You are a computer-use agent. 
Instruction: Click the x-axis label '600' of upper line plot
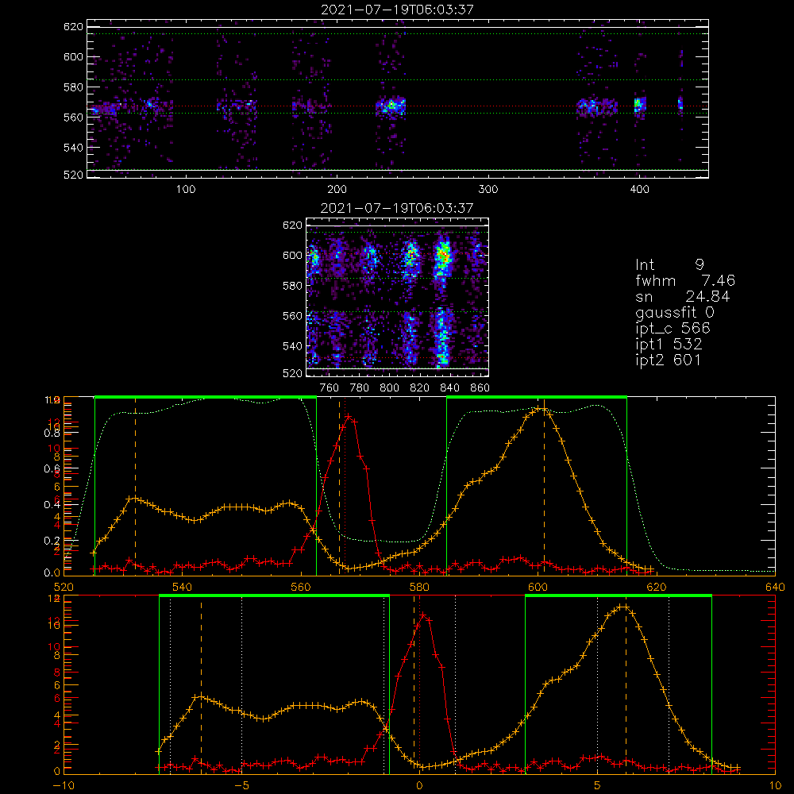[538, 588]
